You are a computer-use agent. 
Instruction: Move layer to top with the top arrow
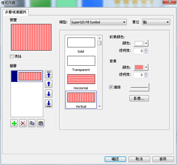48,75
